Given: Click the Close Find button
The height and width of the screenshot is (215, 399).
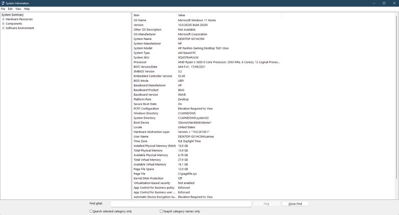Looking at the screenshot, I should click(295, 204).
